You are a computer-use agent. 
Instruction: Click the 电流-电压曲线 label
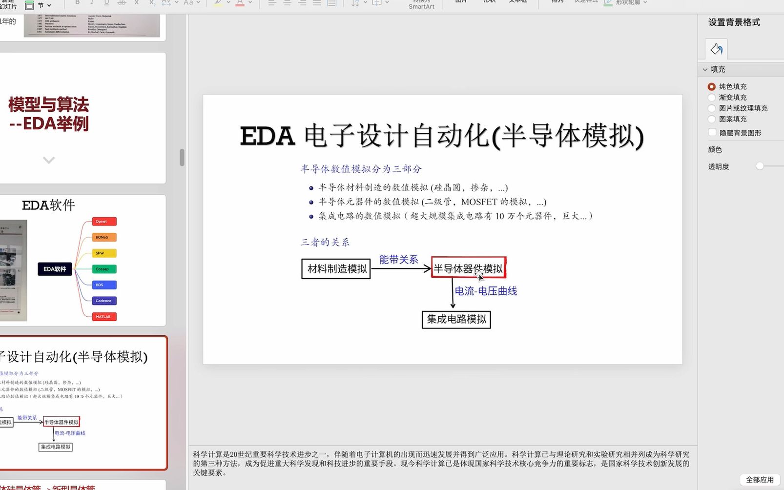click(x=486, y=291)
